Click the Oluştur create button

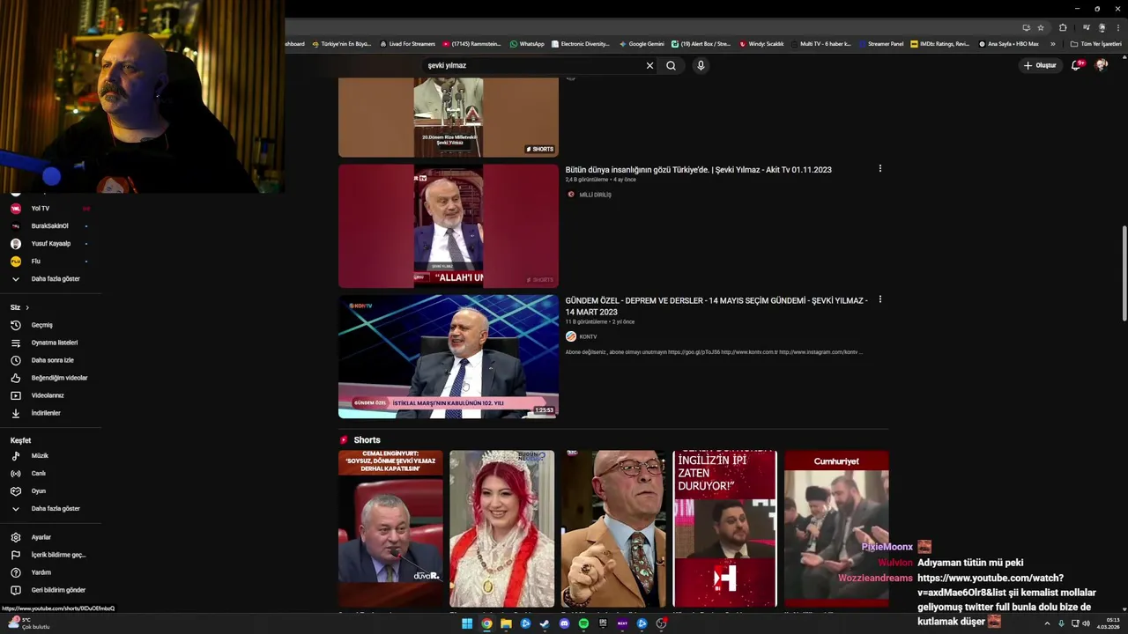[x=1040, y=65]
